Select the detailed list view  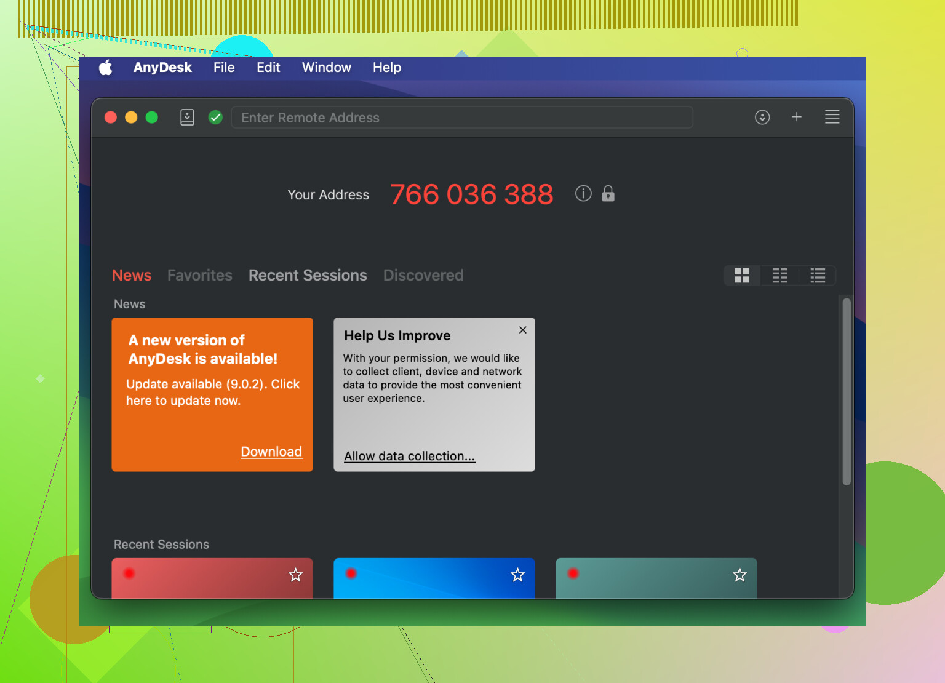(818, 275)
